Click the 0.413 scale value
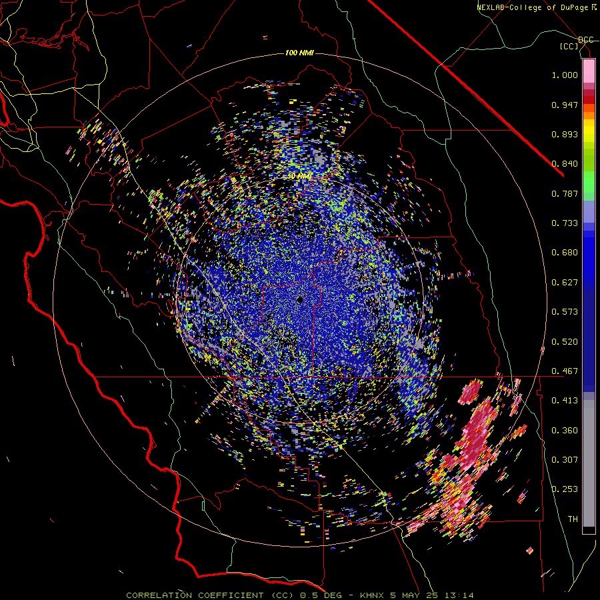Viewport: 600px width, 600px height. (565, 401)
